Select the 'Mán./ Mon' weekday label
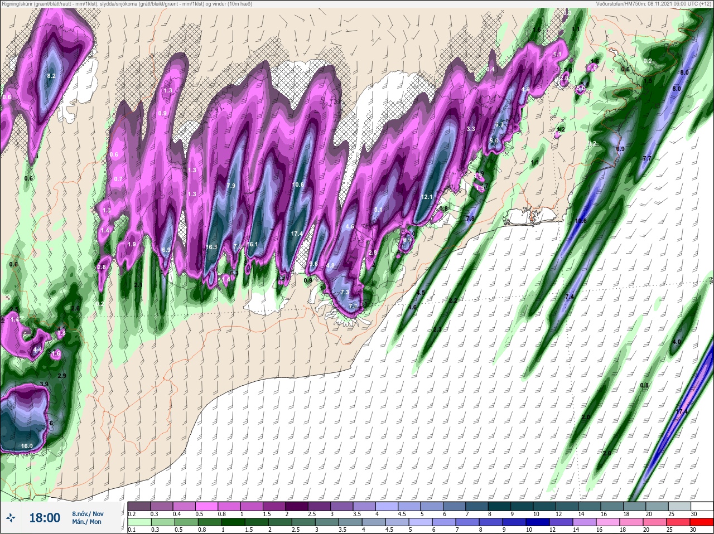The image size is (714, 534). point(86,522)
